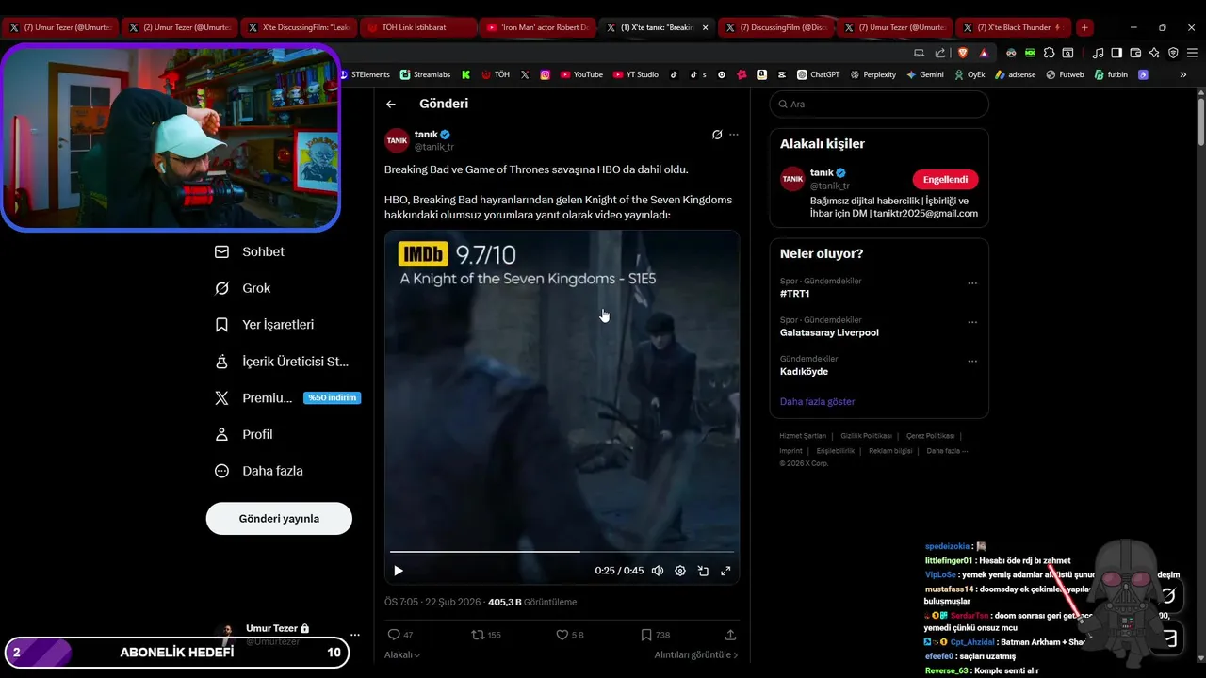1206x678 pixels.
Task: Open the three-dot menu on tanık's post
Action: click(x=734, y=135)
